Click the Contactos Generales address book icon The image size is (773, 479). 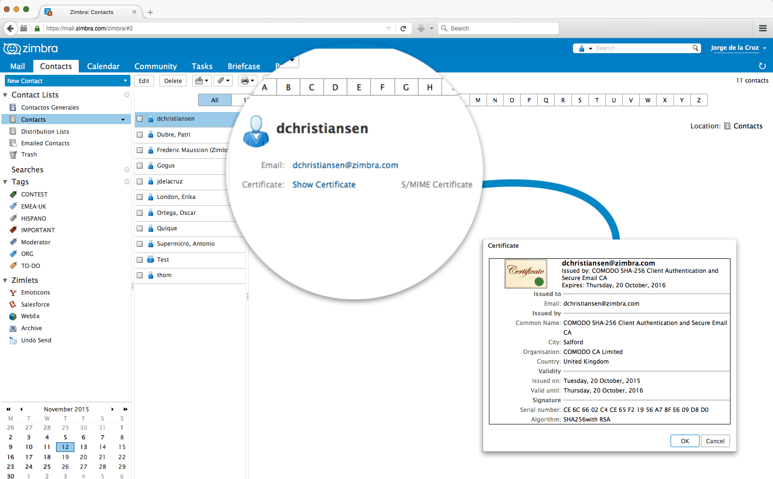click(x=13, y=108)
